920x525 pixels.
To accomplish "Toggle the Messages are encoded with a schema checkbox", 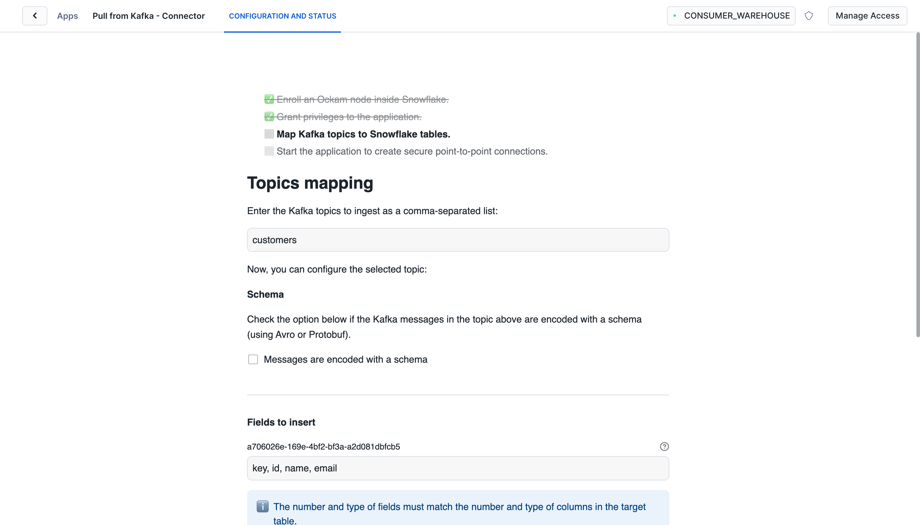I will click(x=253, y=360).
